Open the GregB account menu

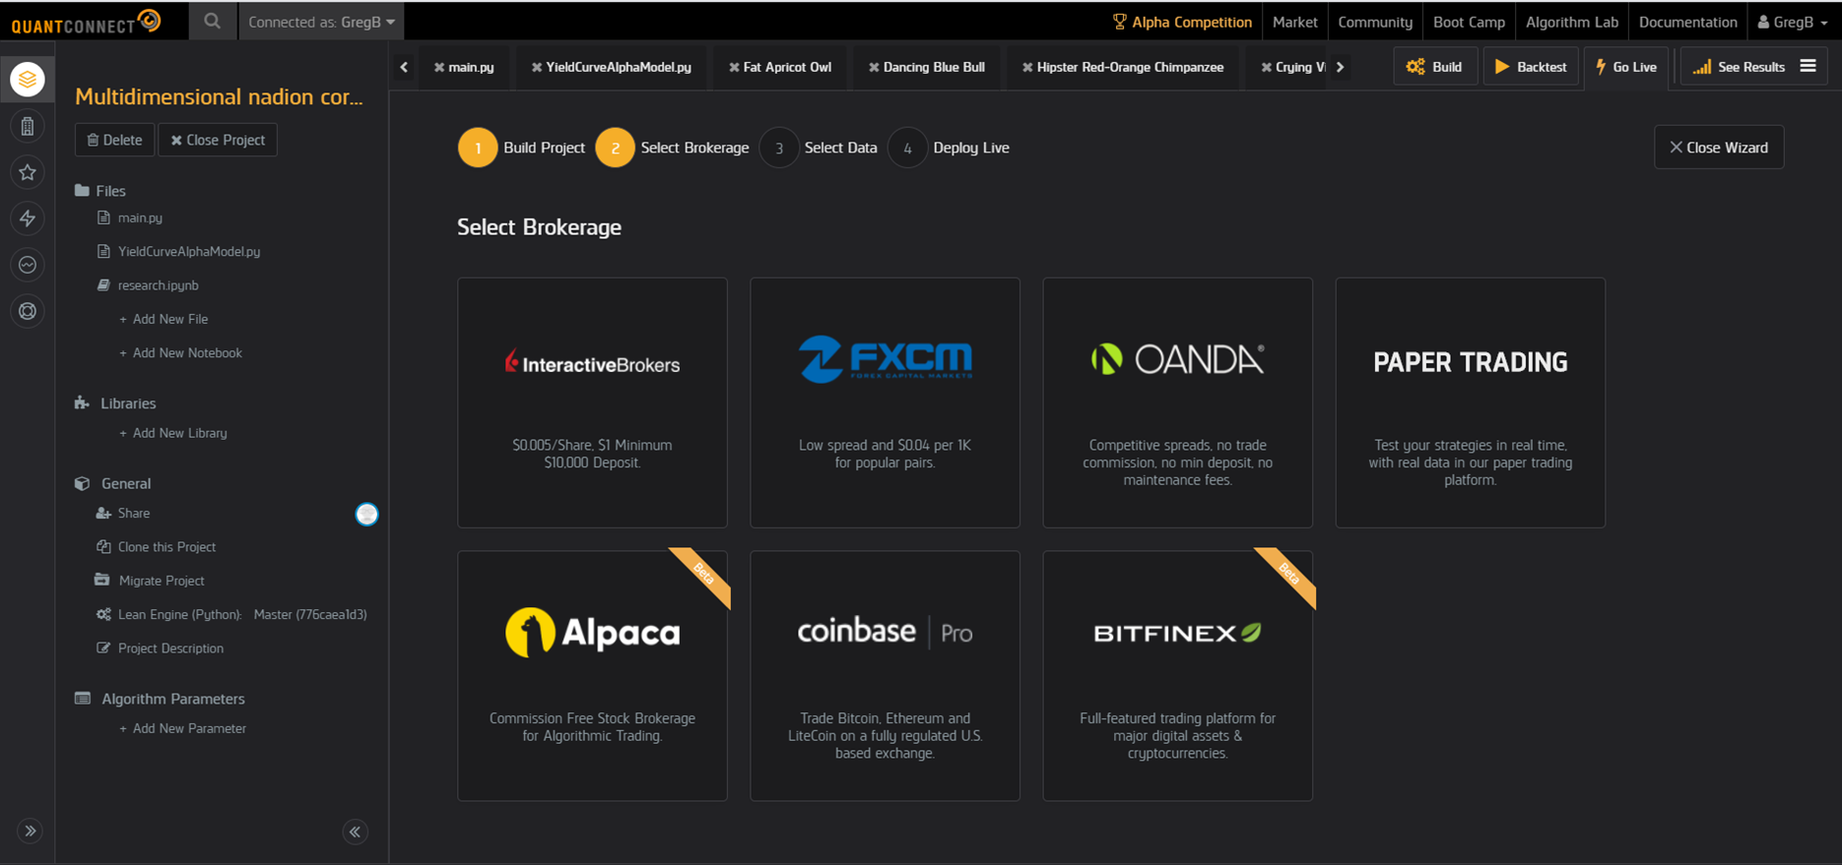tap(1792, 22)
